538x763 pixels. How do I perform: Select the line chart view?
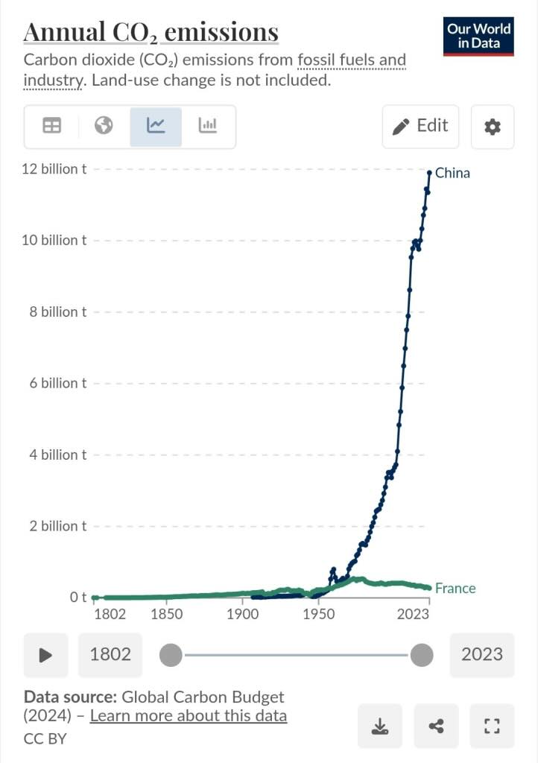click(156, 126)
